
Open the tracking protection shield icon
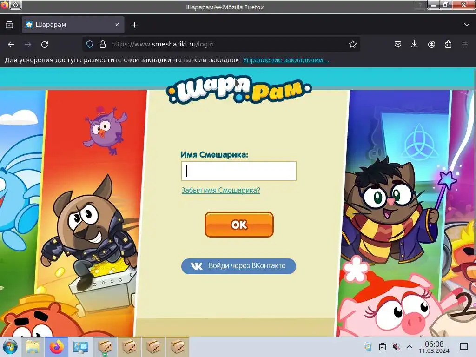(90, 44)
